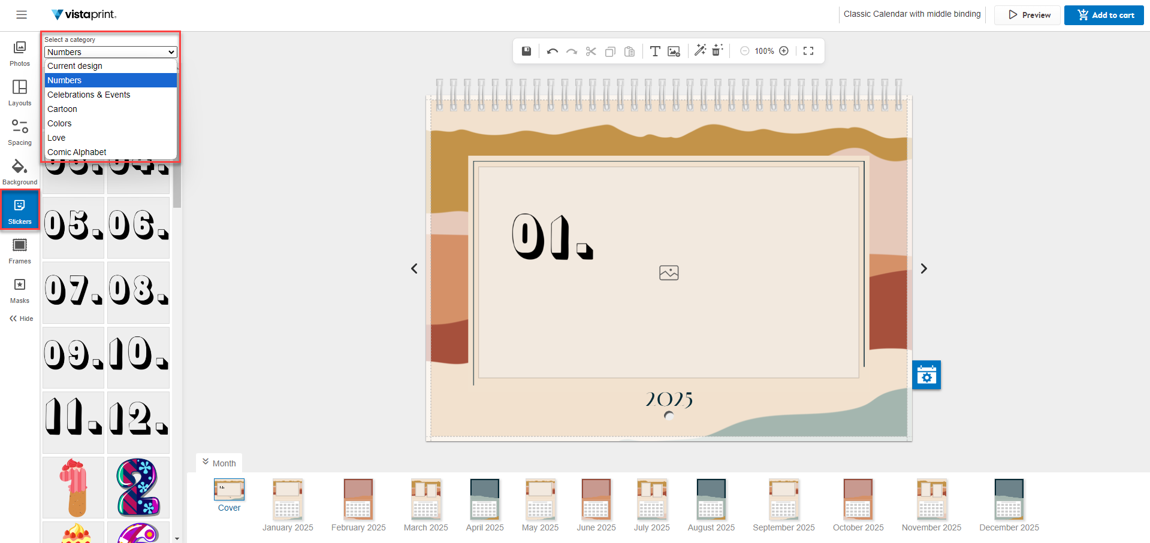Choose the Cartoon category
The image size is (1150, 543).
(x=111, y=109)
